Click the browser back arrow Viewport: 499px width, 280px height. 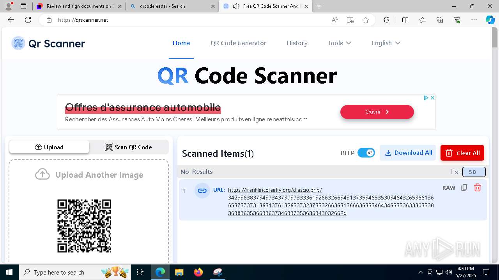pyautogui.click(x=11, y=20)
